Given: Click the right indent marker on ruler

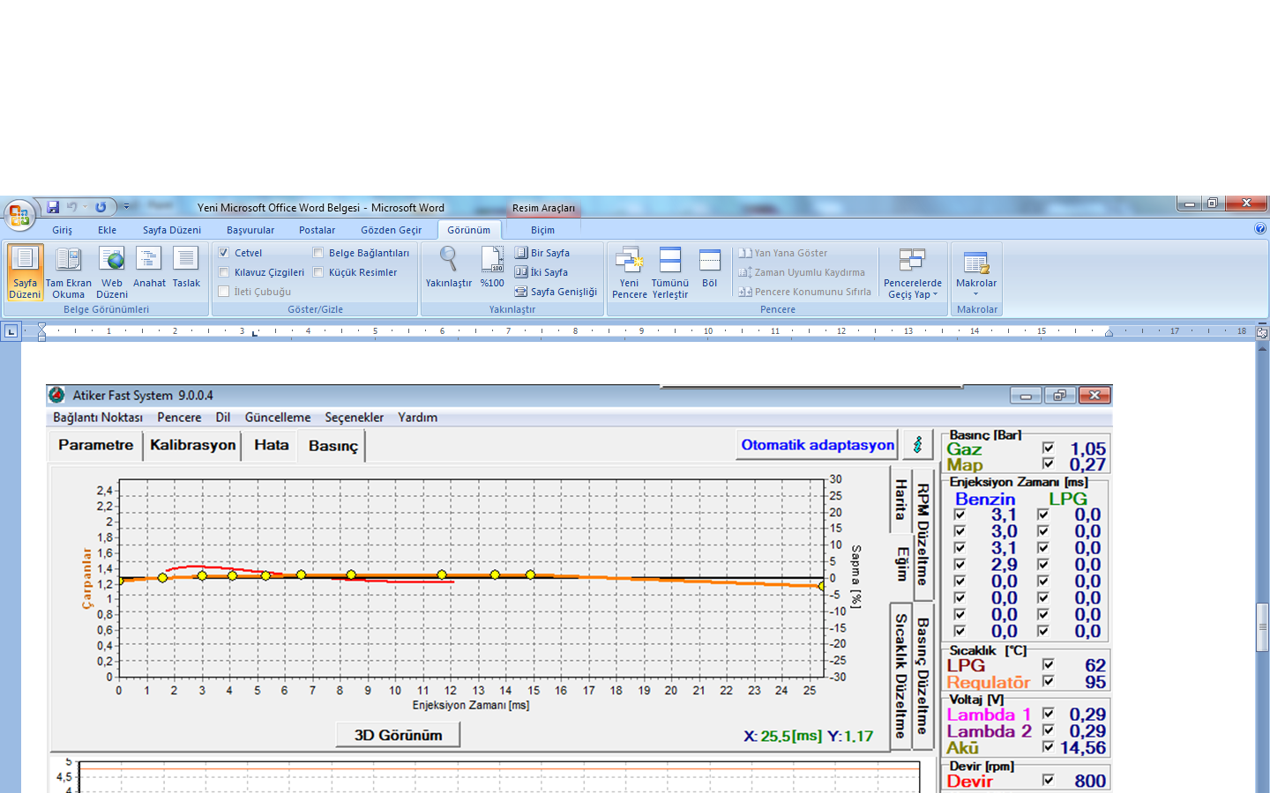Looking at the screenshot, I should [1109, 333].
